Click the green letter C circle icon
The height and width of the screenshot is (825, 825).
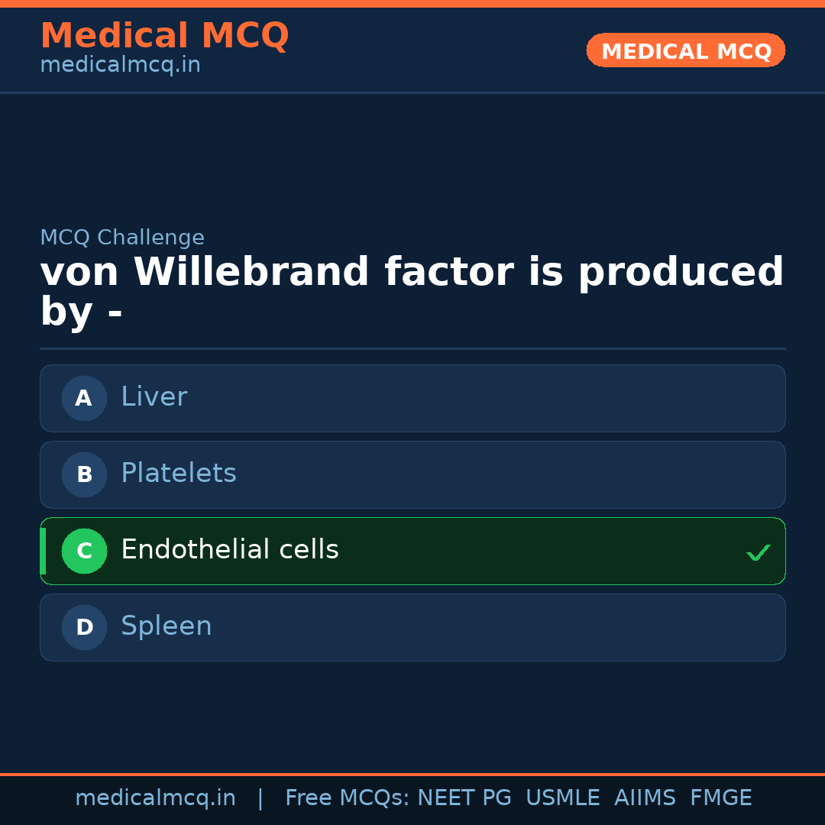click(84, 551)
